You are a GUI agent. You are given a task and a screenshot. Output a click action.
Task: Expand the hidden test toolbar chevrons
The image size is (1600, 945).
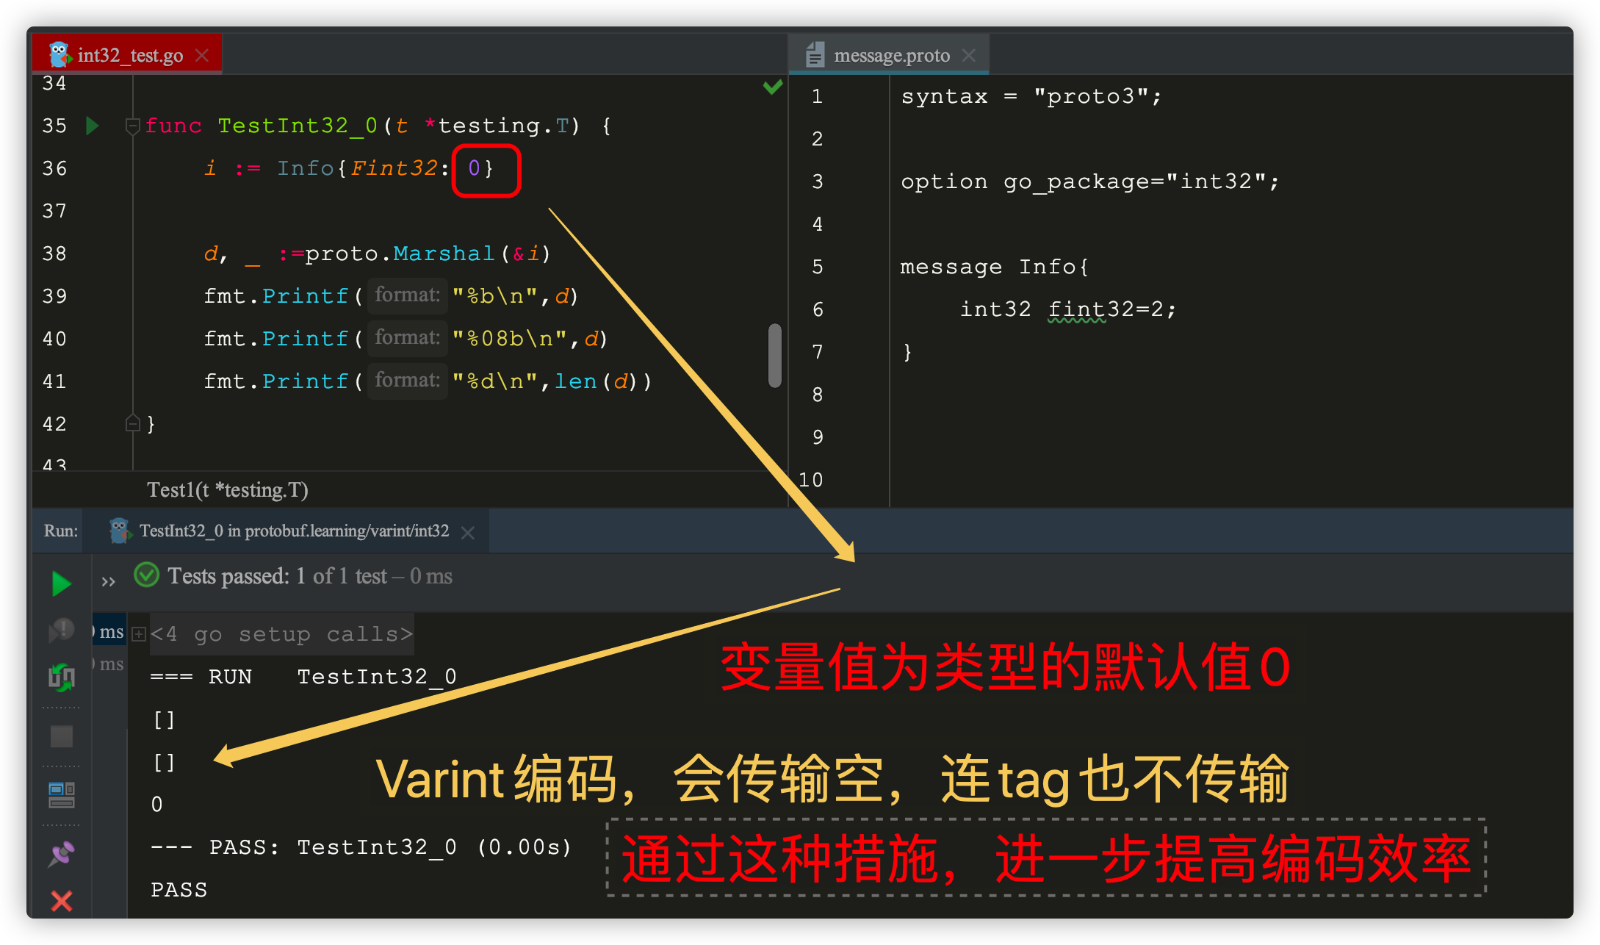click(x=109, y=582)
